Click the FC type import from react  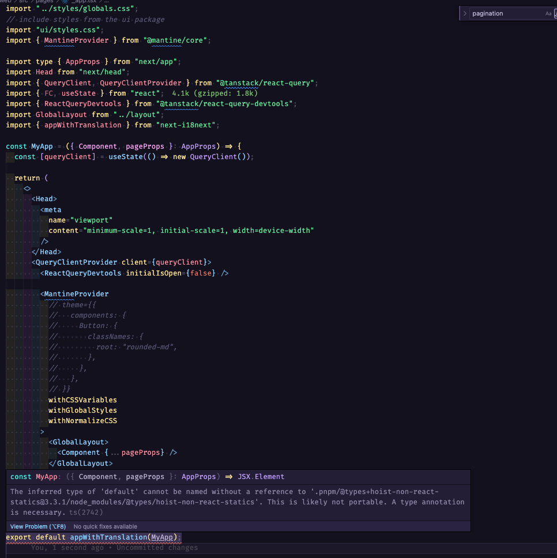tap(48, 93)
